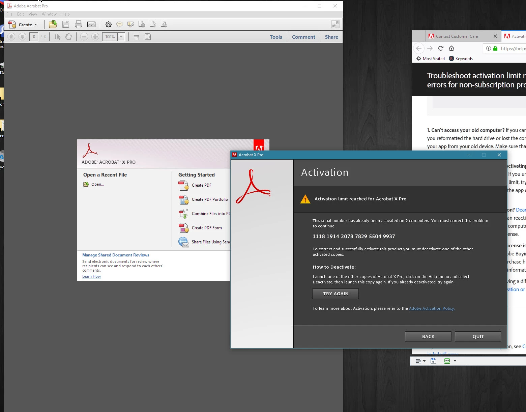The image size is (526, 412).
Task: Click the Learn How link
Action: tap(91, 276)
